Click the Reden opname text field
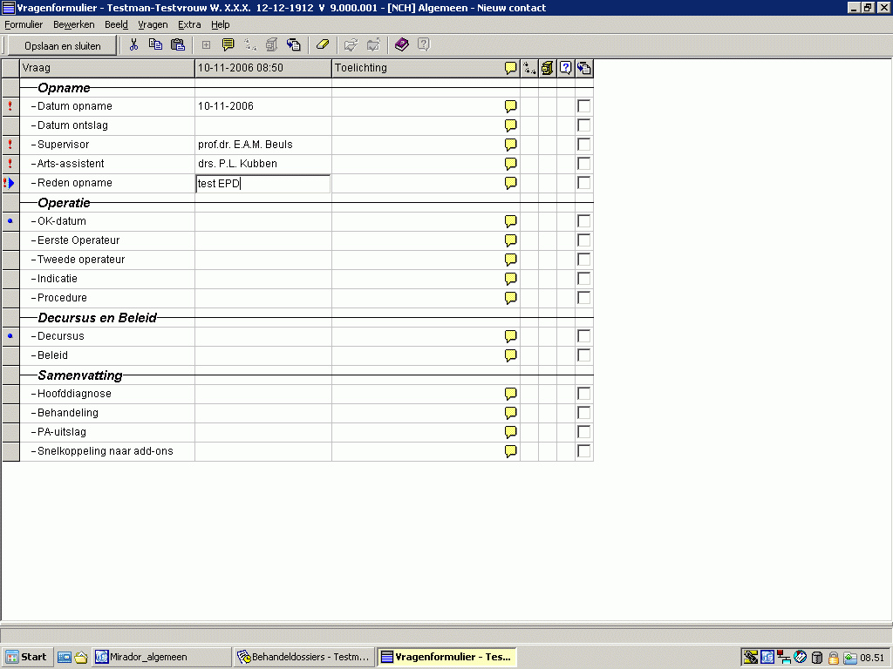This screenshot has height=669, width=893. 262,184
